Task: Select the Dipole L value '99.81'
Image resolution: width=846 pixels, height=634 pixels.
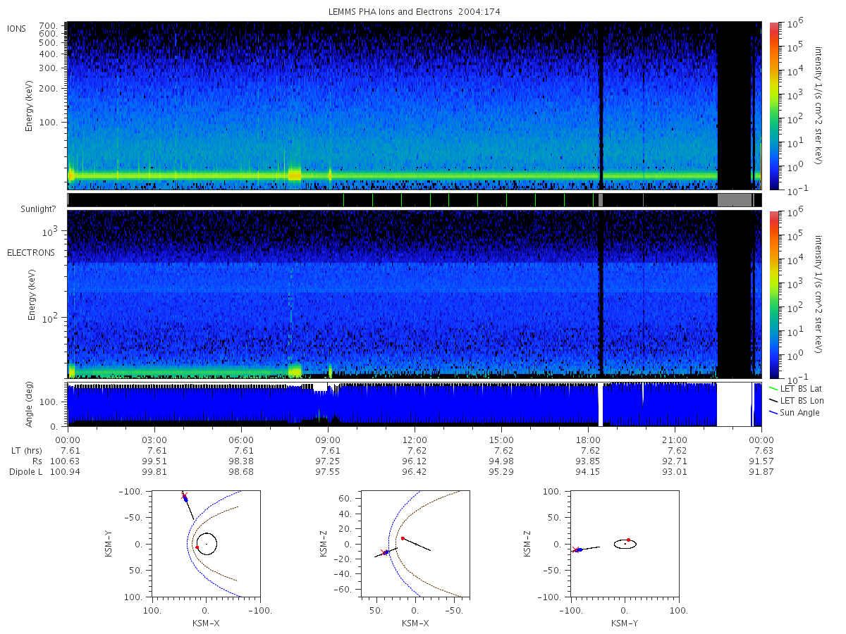Action: (155, 471)
